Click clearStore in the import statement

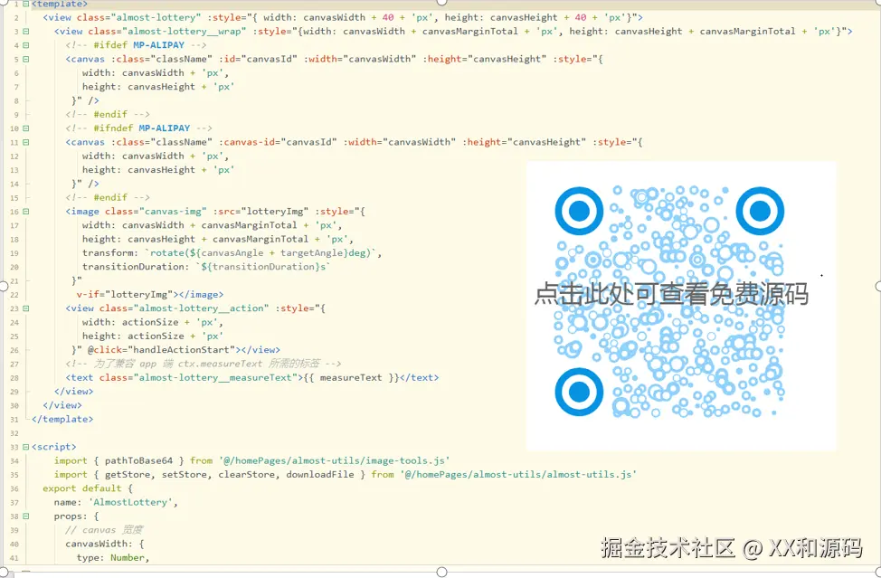pos(246,475)
